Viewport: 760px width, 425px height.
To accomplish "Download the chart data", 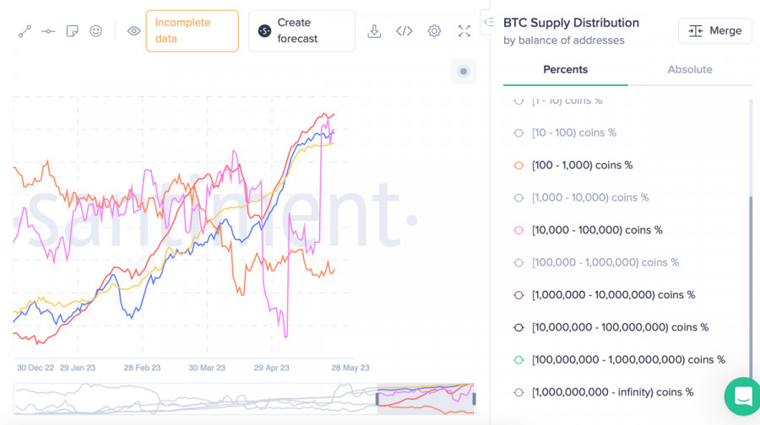I will pyautogui.click(x=375, y=31).
